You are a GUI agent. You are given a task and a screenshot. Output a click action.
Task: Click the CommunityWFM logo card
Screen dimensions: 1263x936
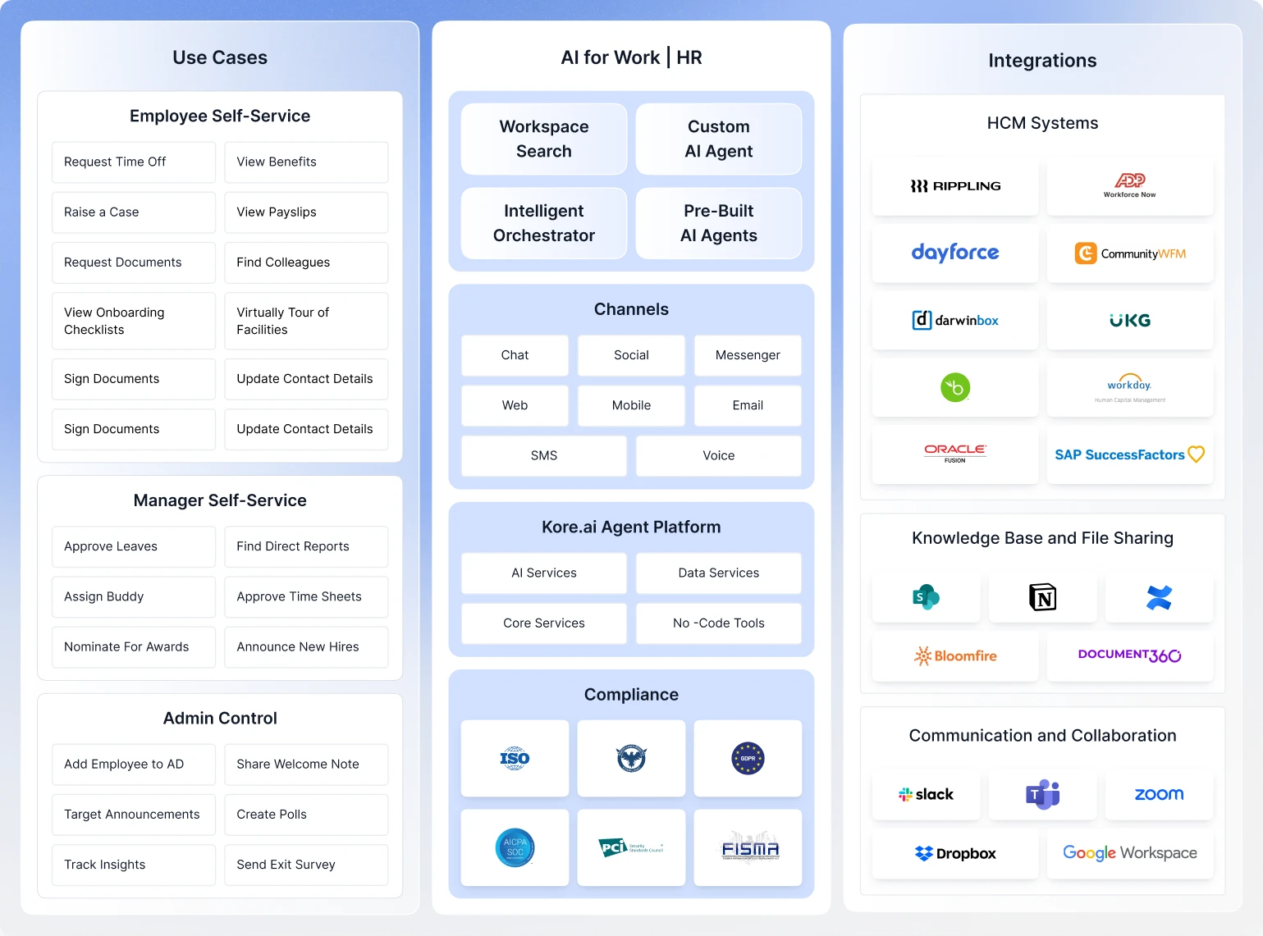[1130, 253]
